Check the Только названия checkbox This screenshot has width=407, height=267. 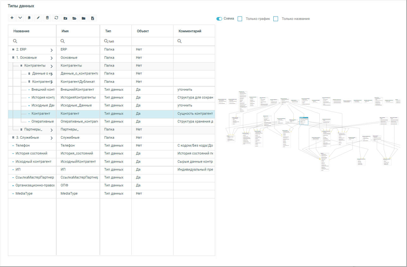tap(276, 19)
